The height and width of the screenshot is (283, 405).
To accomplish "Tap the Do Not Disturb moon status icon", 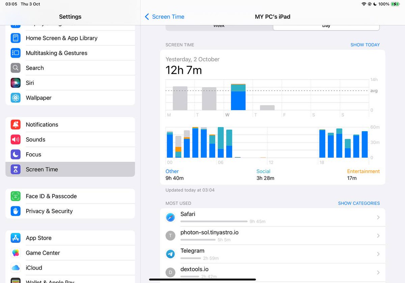I will coord(375,4).
